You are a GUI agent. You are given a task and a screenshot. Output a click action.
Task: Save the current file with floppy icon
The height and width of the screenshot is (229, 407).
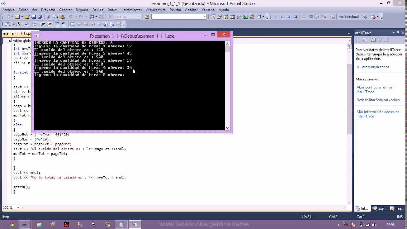point(33,17)
